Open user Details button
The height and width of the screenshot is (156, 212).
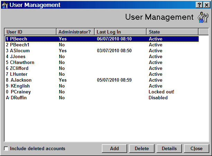click(169, 149)
